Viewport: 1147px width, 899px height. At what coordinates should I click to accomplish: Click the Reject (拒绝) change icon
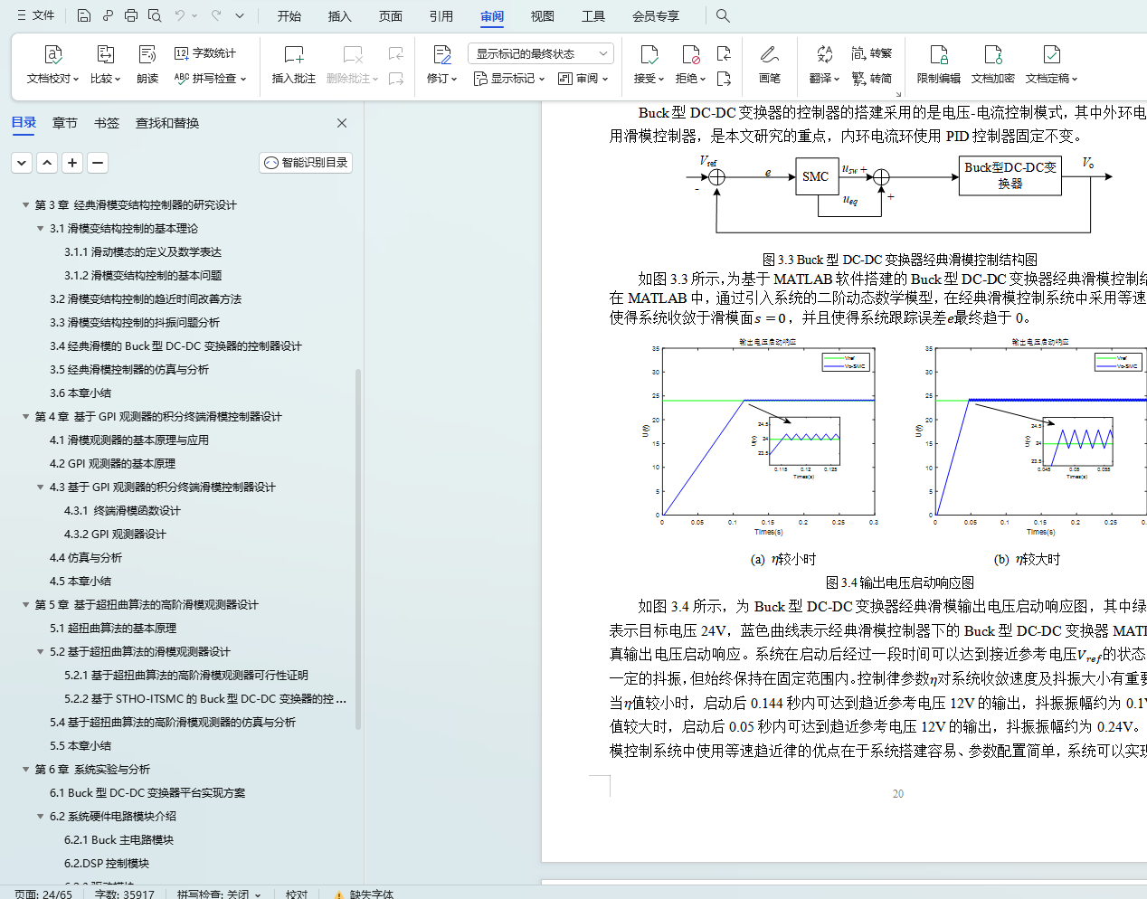point(690,54)
